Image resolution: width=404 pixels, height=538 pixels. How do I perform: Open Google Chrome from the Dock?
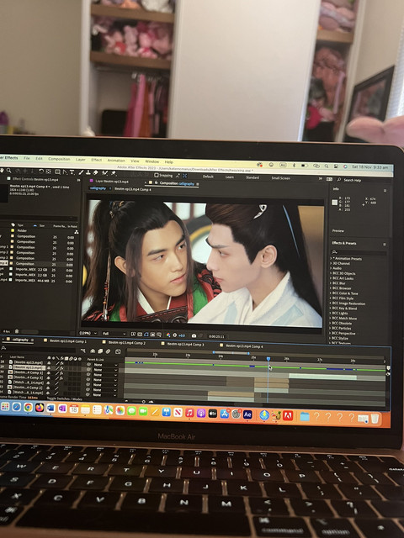(x=28, y=407)
